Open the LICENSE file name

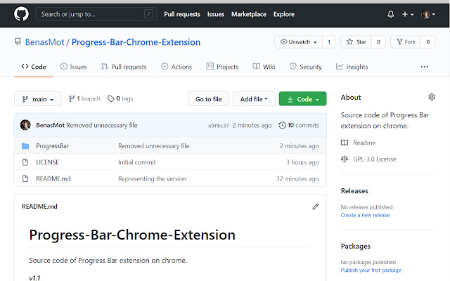[x=47, y=162]
